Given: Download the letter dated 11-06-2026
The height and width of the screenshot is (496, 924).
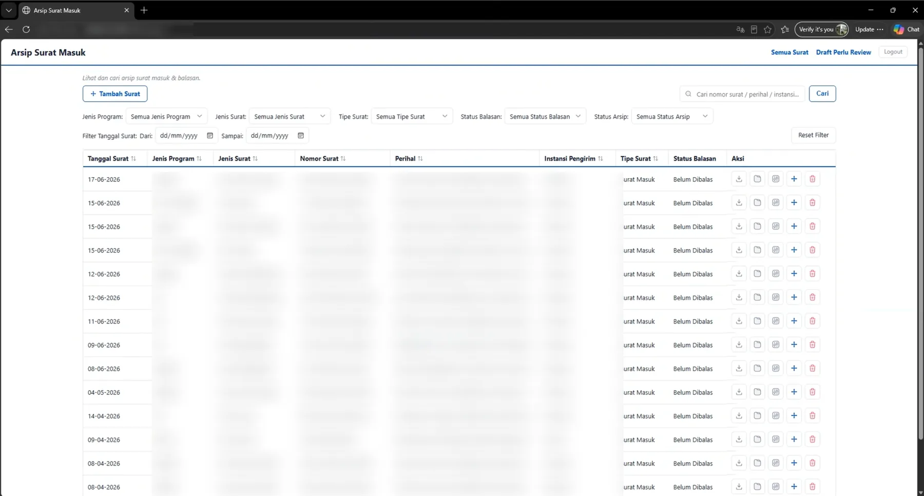Looking at the screenshot, I should point(739,321).
